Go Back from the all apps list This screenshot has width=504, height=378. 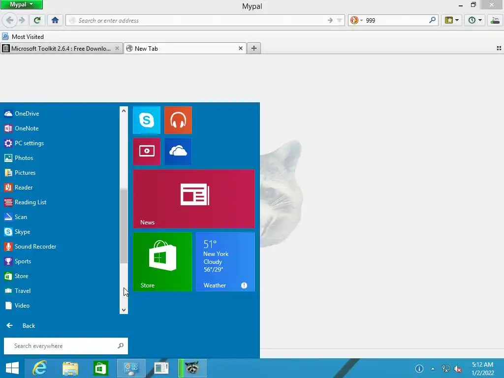point(21,326)
